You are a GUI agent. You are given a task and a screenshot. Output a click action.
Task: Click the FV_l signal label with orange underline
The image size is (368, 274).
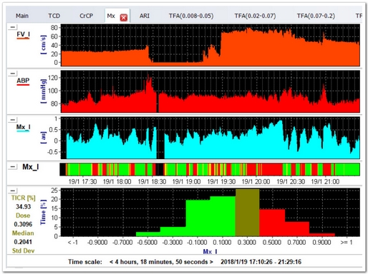[23, 35]
